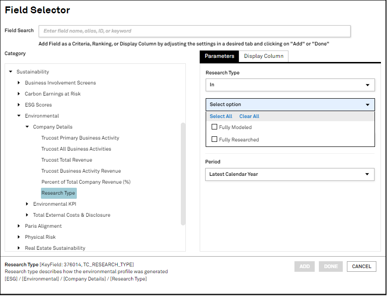
Task: Click the Sustainability tree label
Action: pyautogui.click(x=33, y=72)
